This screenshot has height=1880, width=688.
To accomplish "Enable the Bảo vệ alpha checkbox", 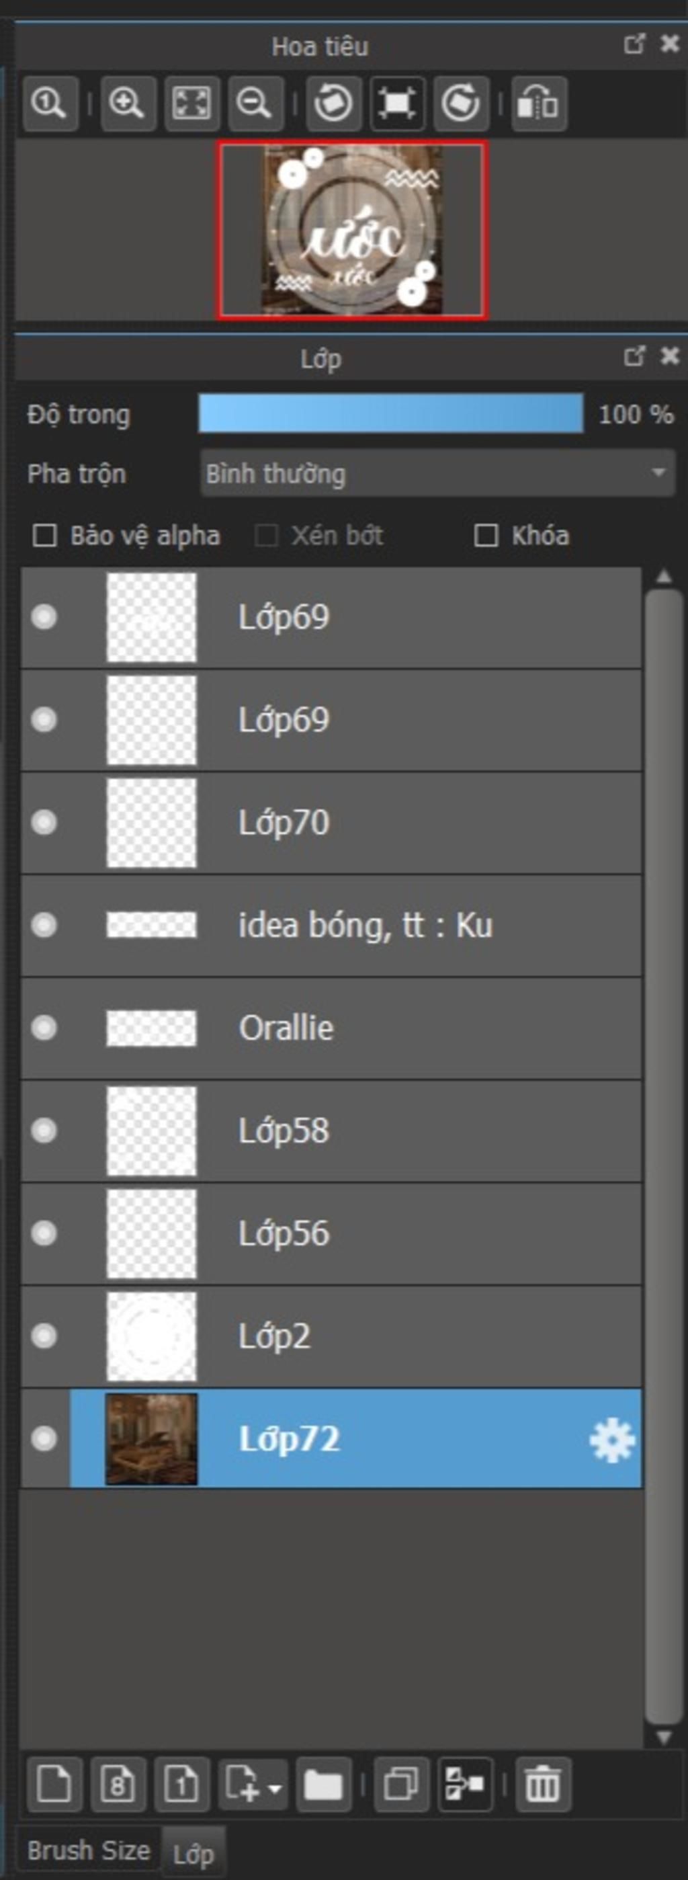I will tap(45, 536).
